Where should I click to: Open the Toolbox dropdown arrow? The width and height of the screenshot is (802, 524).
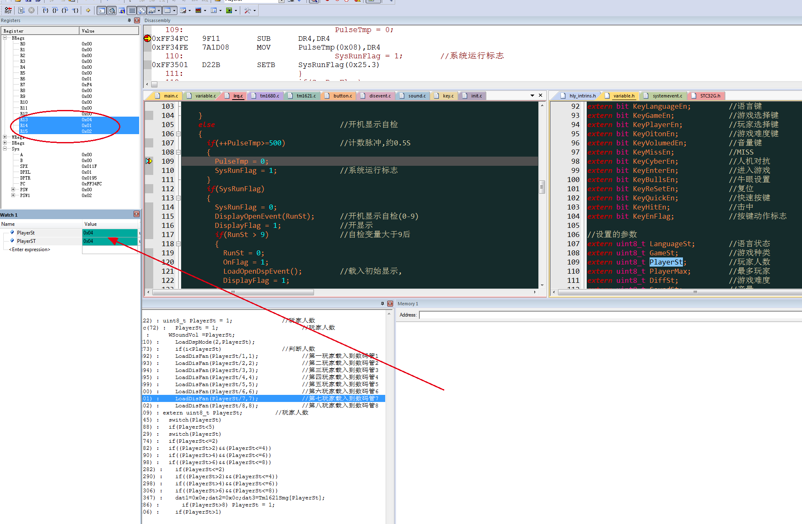pyautogui.click(x=254, y=10)
